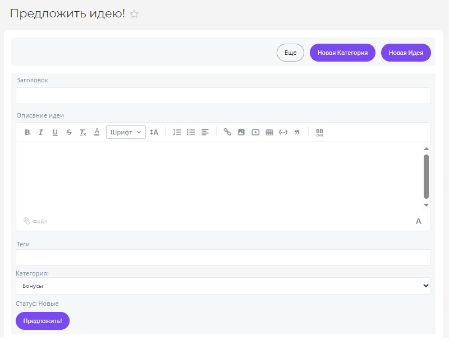Image resolution: width=449 pixels, height=341 pixels.
Task: Insert a video via play icon
Action: 255,132
